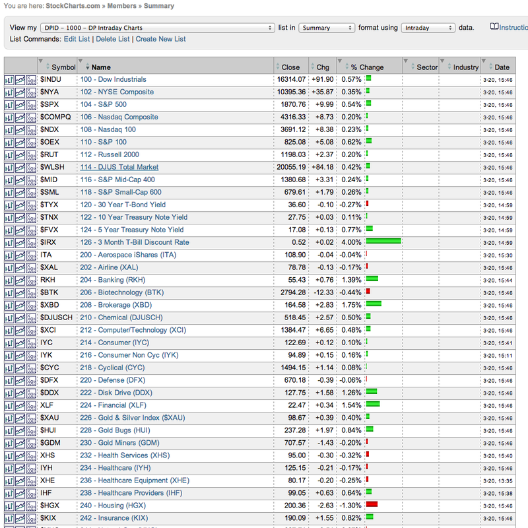This screenshot has width=528, height=528.
Task: Sort table by % Change column header
Action: [367, 67]
